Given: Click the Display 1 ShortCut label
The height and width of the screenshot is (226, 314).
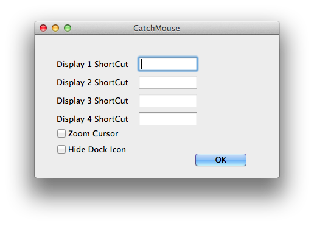Looking at the screenshot, I should coord(92,65).
